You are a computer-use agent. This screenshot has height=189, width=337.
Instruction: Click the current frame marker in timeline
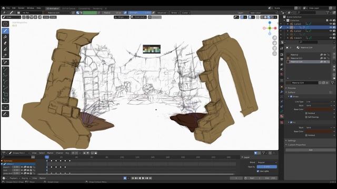[x=47, y=157]
